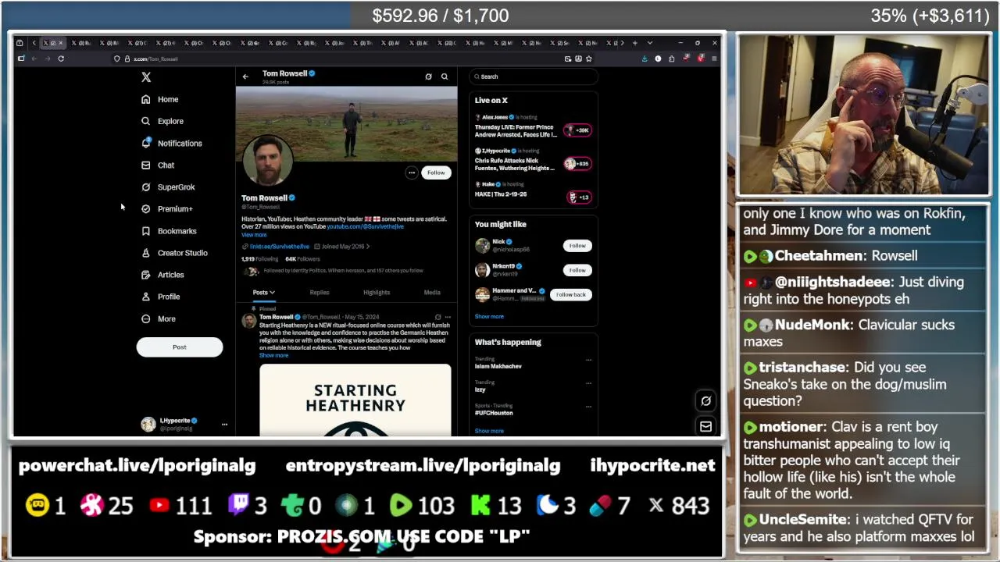Open the browser list-all-tabs dropdown arrow

click(649, 43)
